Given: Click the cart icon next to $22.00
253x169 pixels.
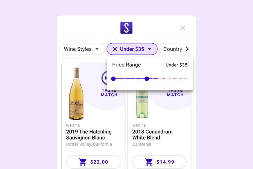Looking at the screenshot, I should click(x=83, y=162).
